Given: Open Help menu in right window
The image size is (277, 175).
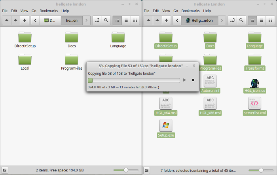Looking at the screenshot, I should pyautogui.click(x=207, y=11).
